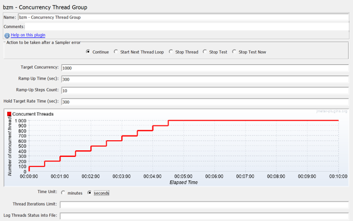Click the 00:05:00 time axis label
This screenshot has width=353, height=221.
click(183, 176)
